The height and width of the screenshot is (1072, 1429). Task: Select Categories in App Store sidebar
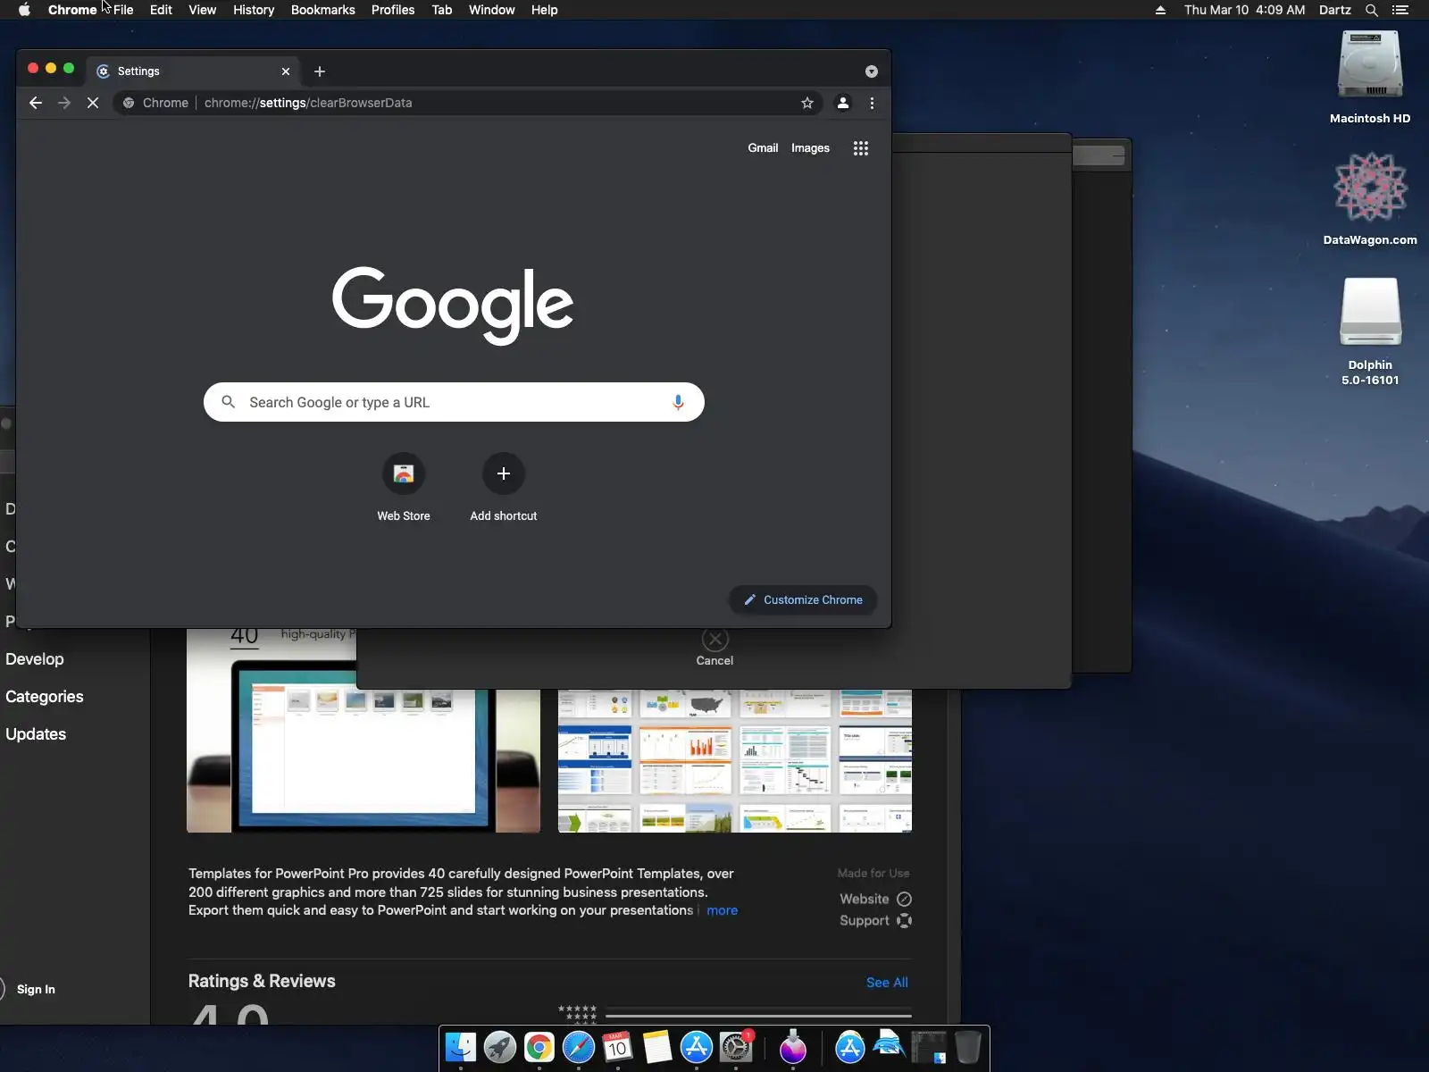point(45,697)
